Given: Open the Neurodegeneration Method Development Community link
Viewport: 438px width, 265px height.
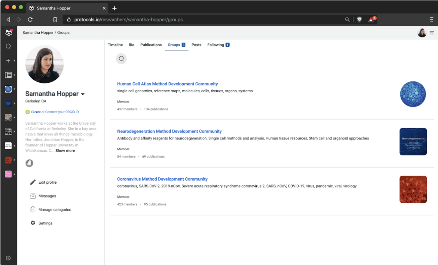Looking at the screenshot, I should tap(169, 131).
